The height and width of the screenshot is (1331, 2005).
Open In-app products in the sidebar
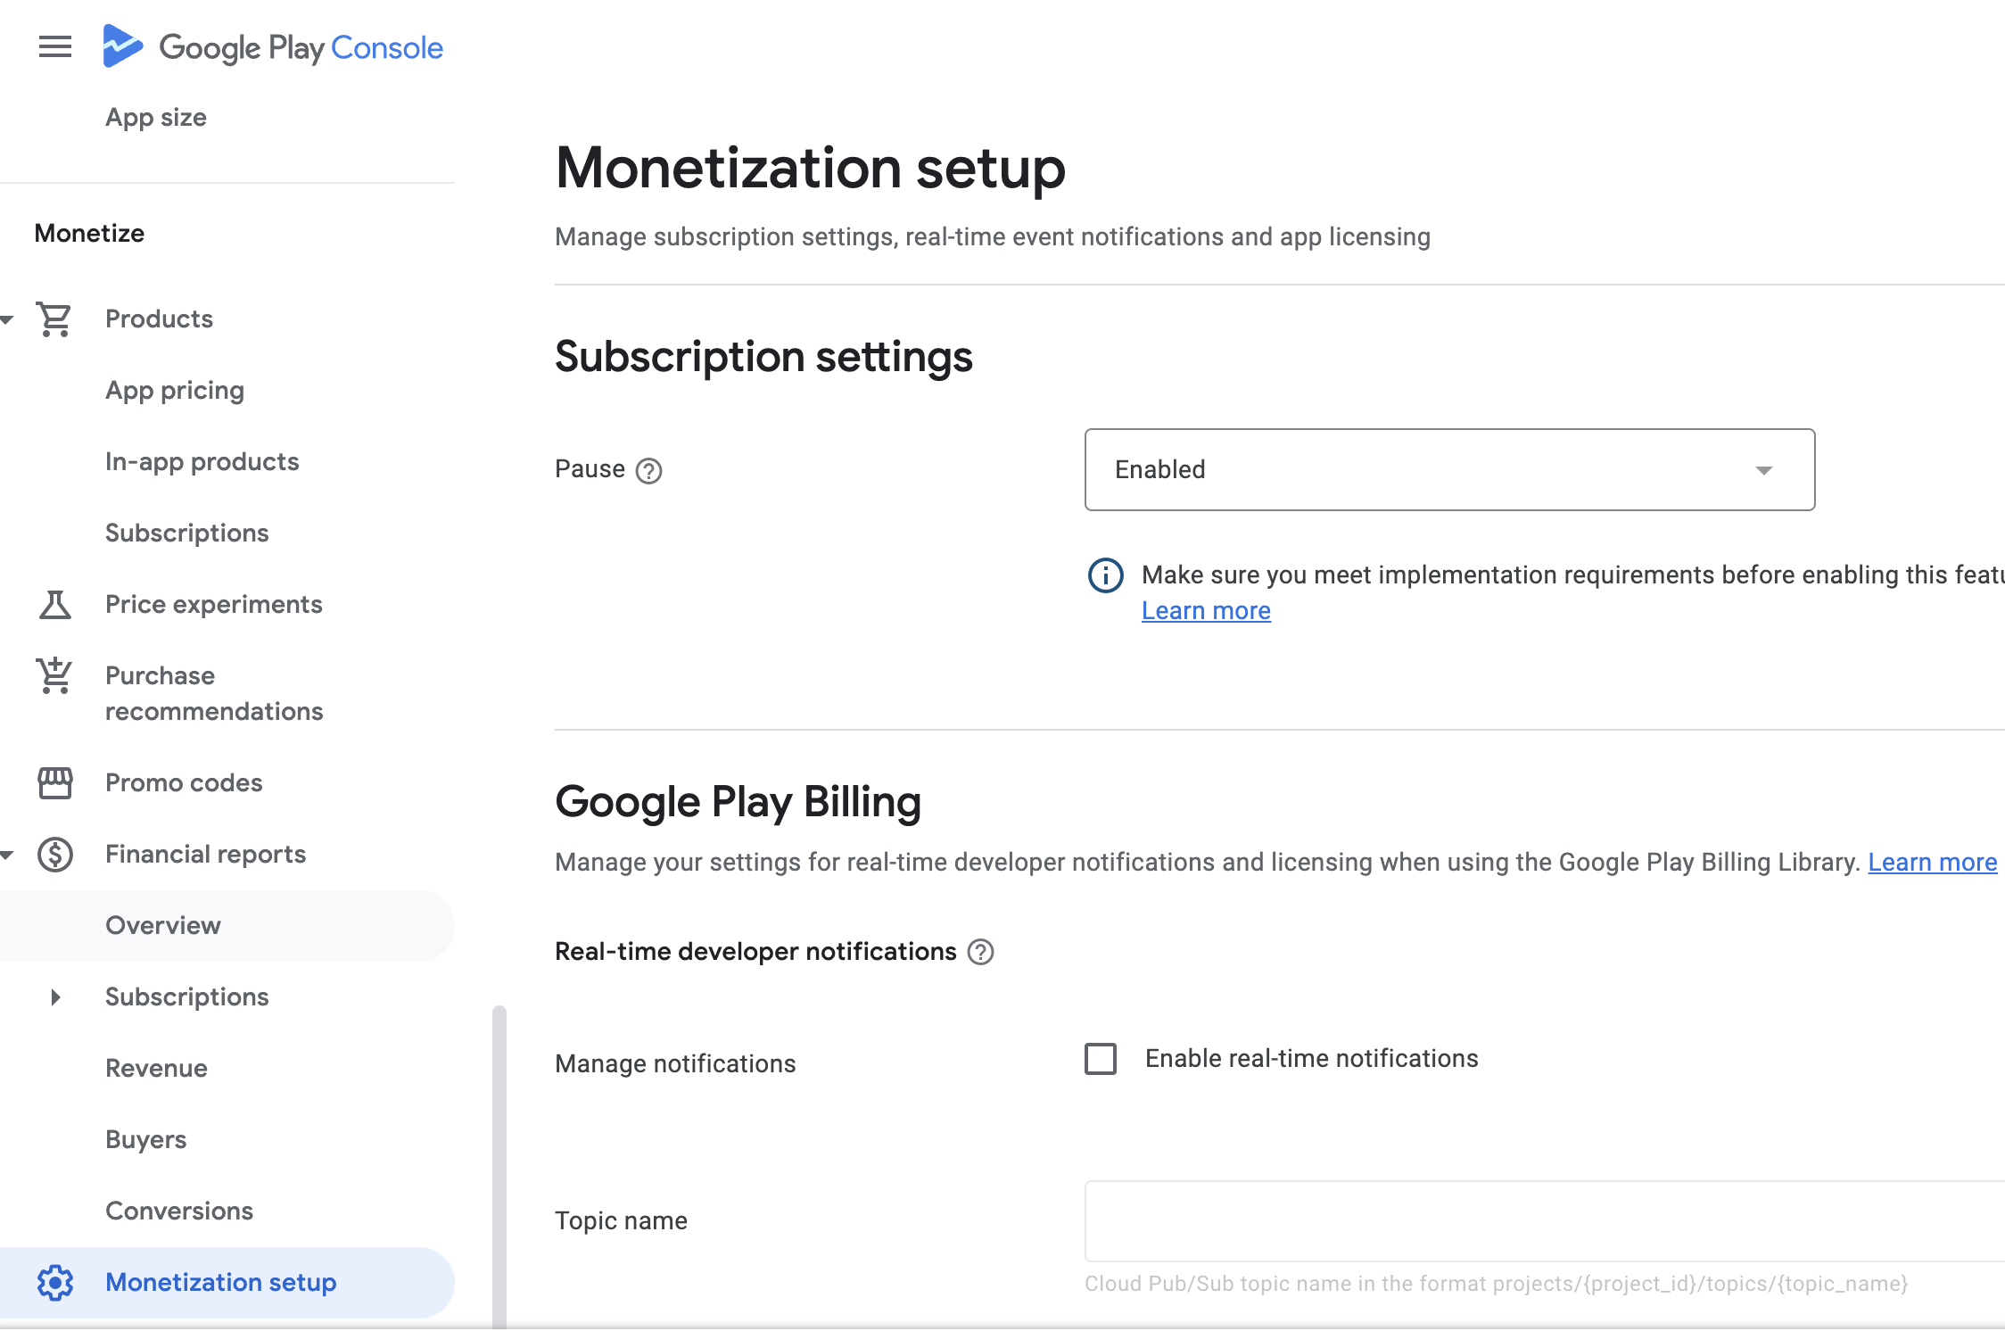(x=202, y=462)
